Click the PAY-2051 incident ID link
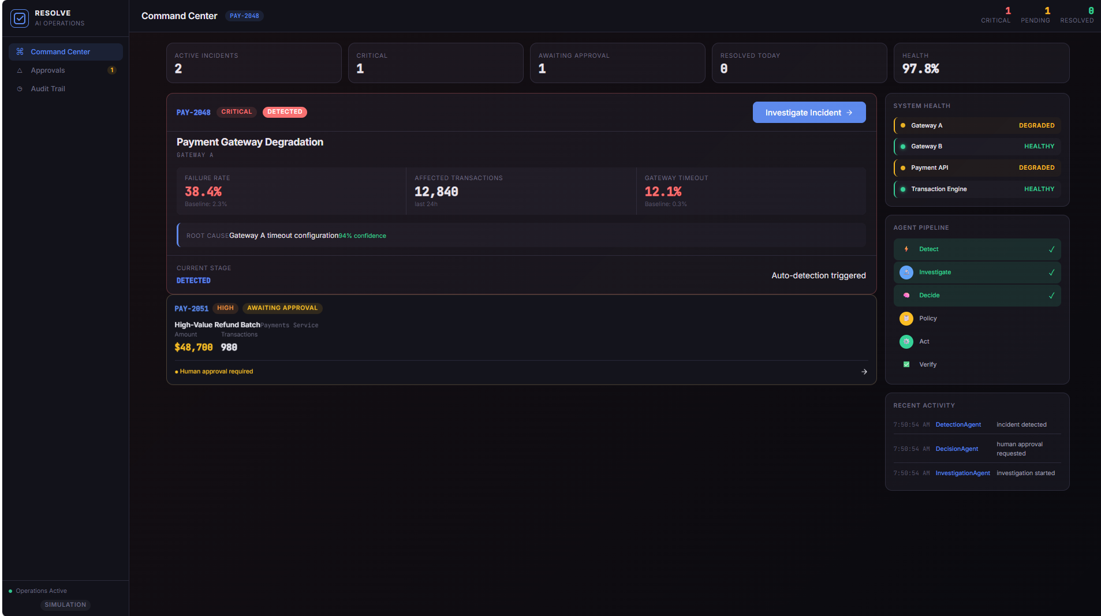The image size is (1101, 616). click(x=192, y=309)
